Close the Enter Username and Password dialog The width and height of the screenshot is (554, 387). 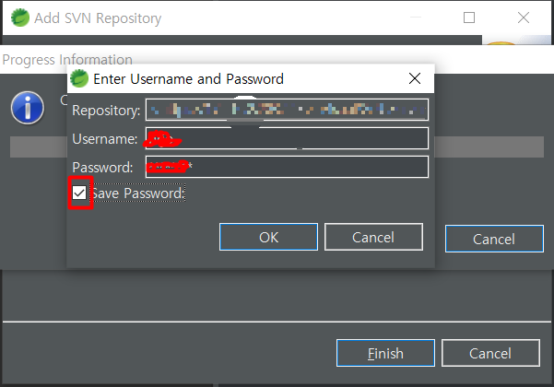[415, 78]
